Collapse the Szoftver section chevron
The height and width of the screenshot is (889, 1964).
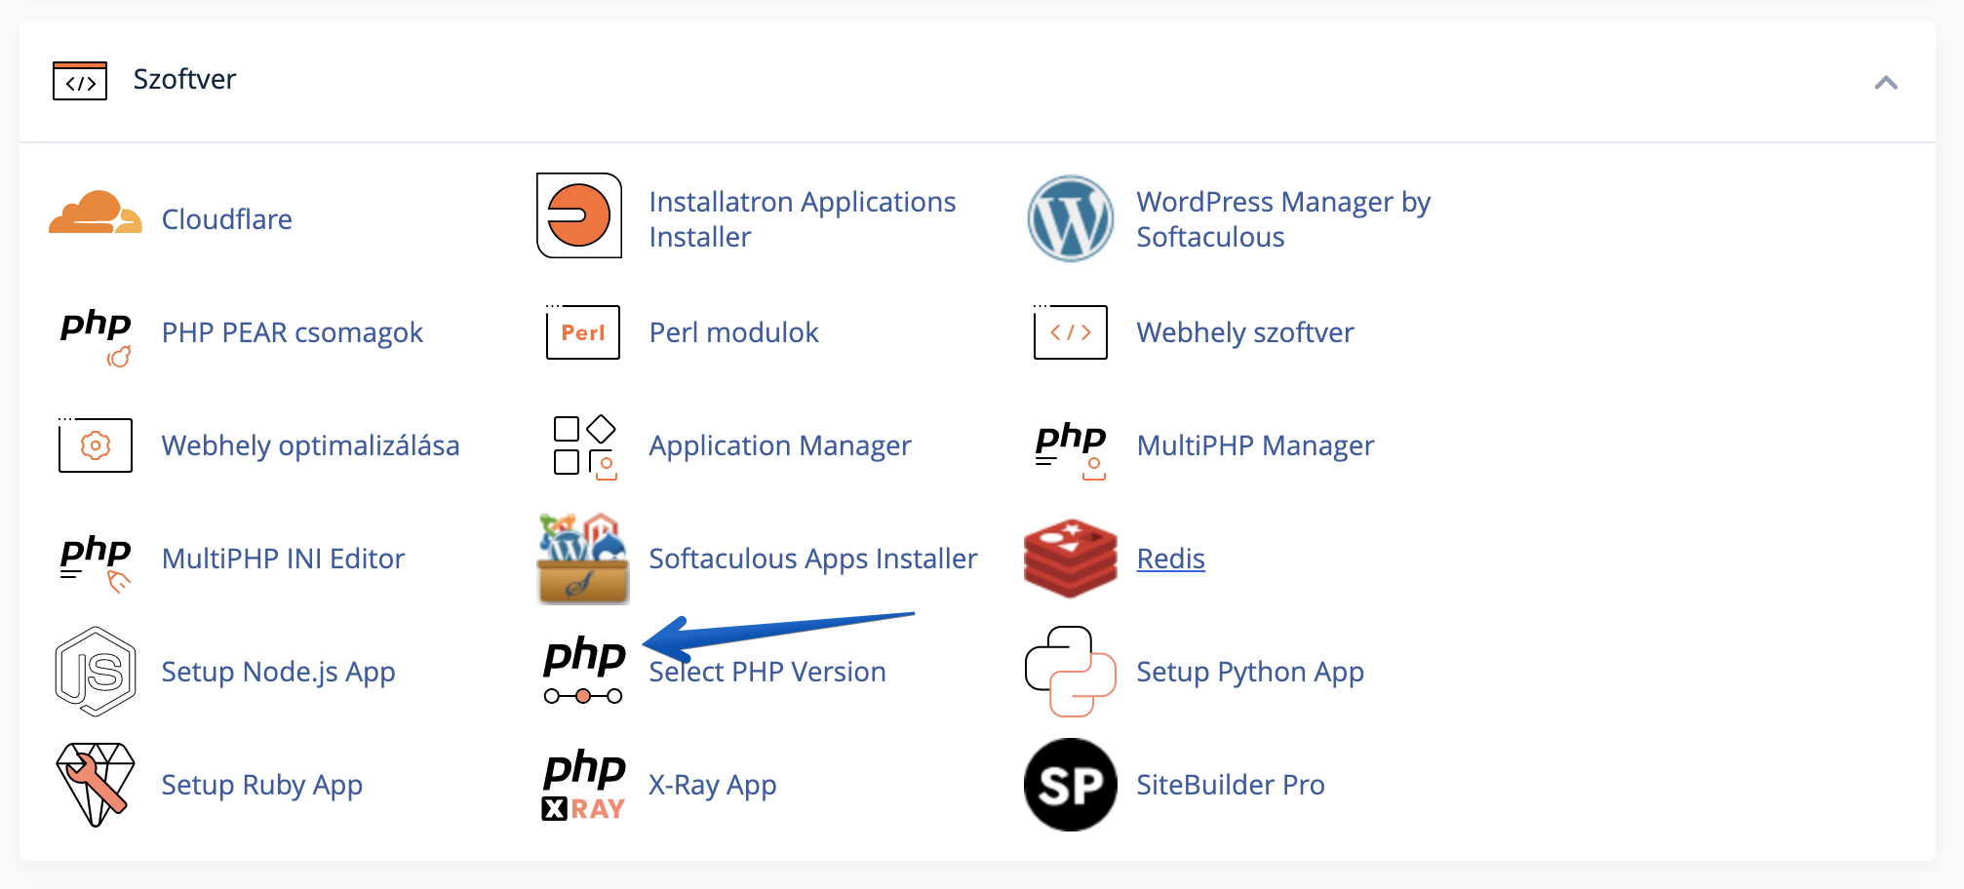pyautogui.click(x=1886, y=83)
